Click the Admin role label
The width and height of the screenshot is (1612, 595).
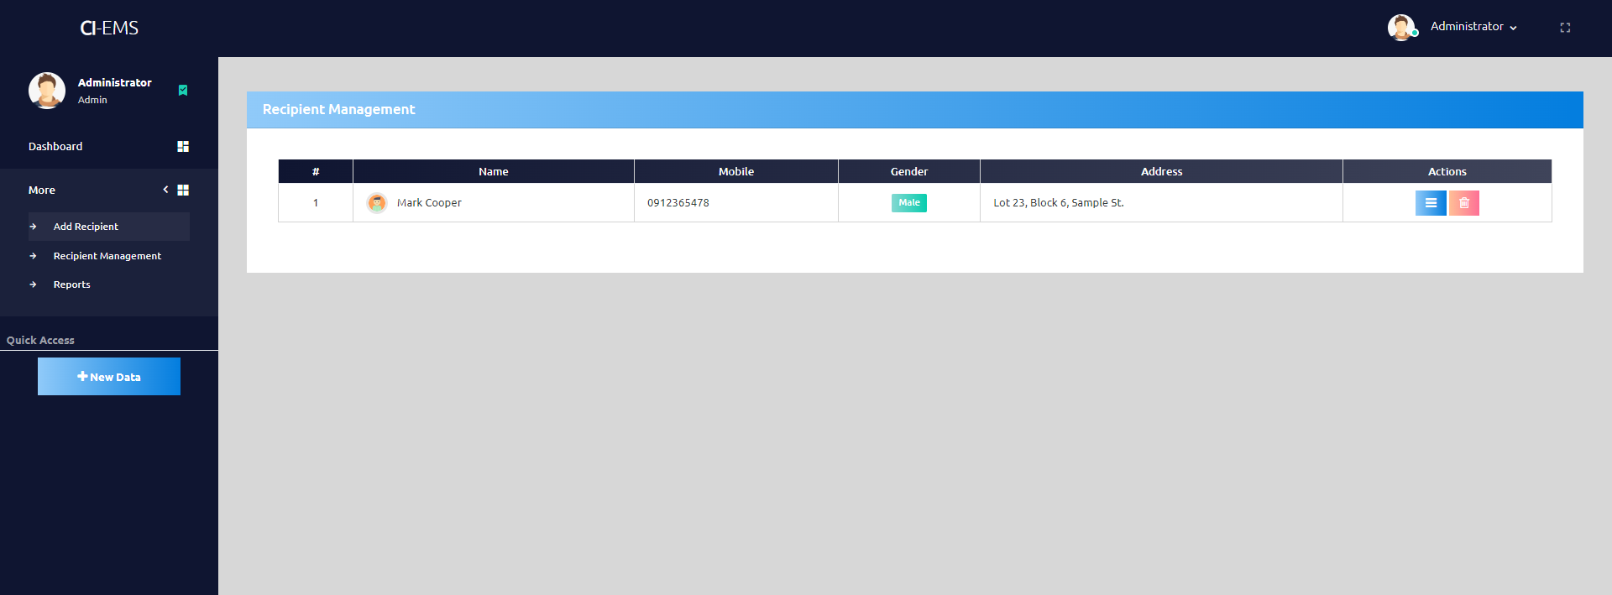click(92, 100)
